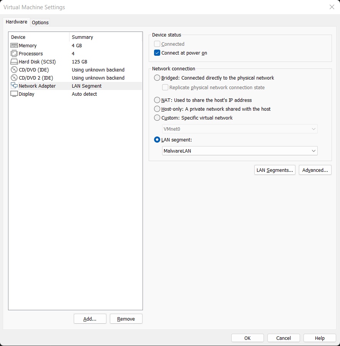Screen dimensions: 340x346
Task: Choose the NAT network connection option
Action: 157,100
